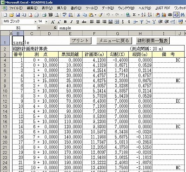
Task: Open the Chart Wizard icon
Action: pyautogui.click(x=164, y=15)
